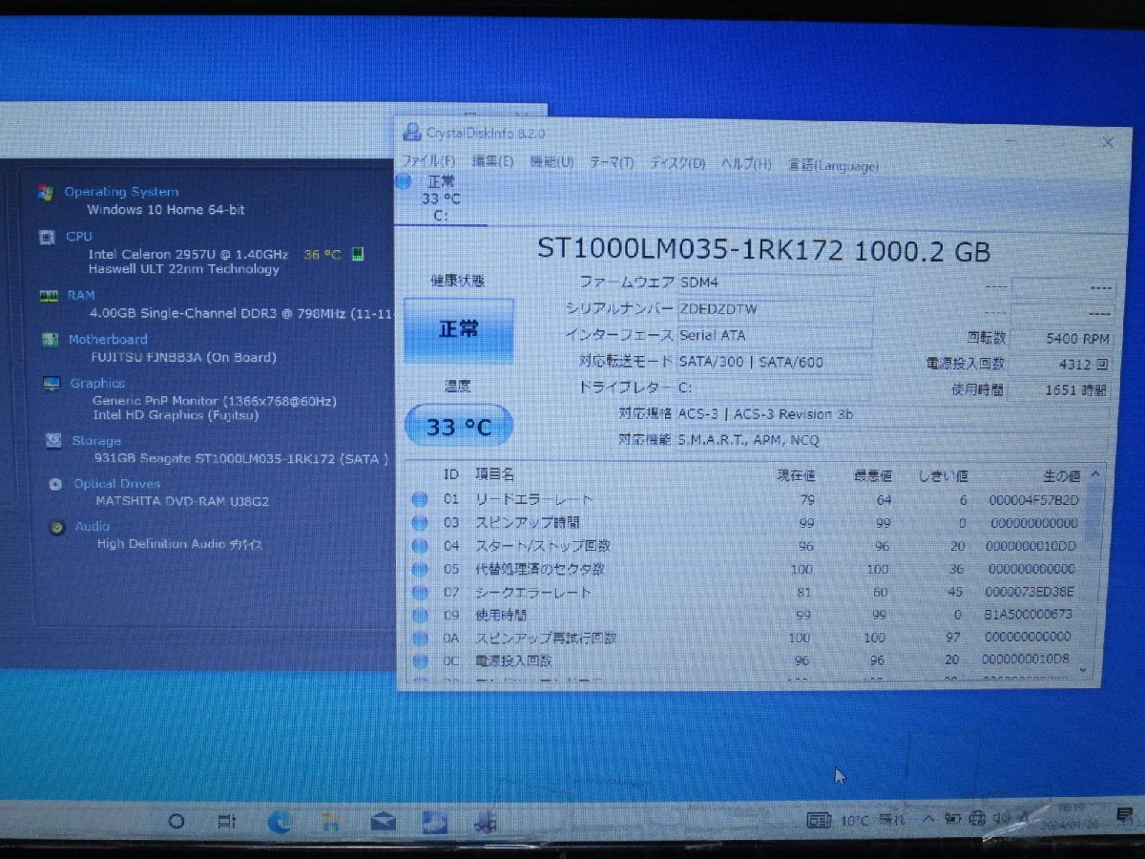Open the 編集(E) menu

[492, 162]
